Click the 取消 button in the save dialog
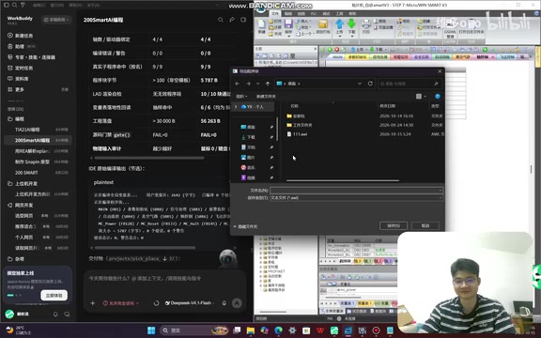Viewport: 541px width, 338px height. [x=425, y=225]
